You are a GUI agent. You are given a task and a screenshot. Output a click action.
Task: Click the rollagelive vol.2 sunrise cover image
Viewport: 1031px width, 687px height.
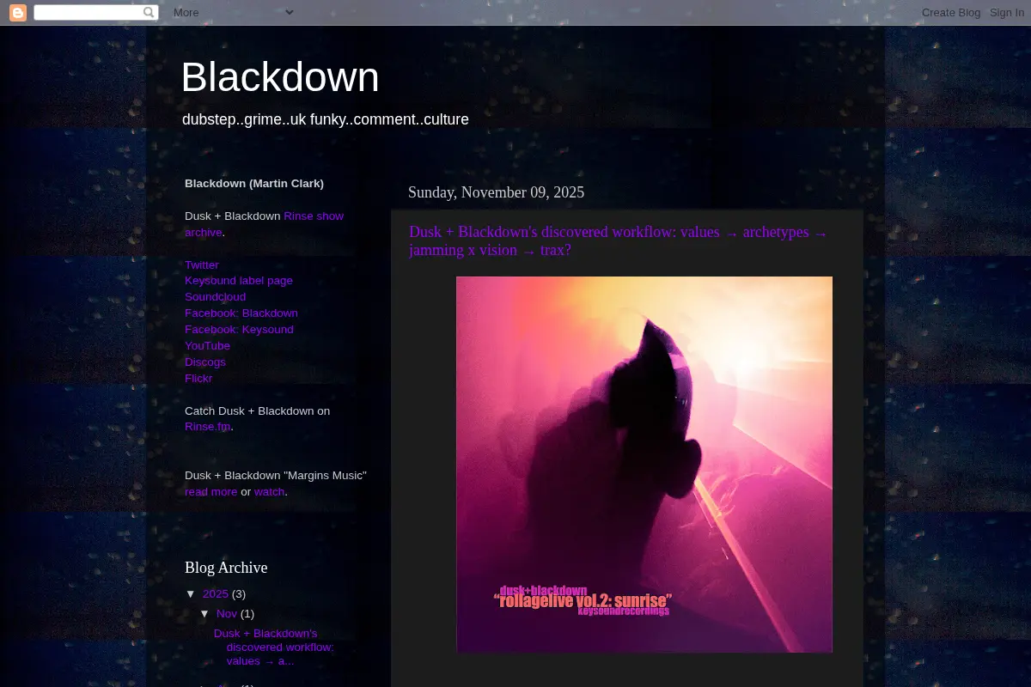click(x=644, y=465)
